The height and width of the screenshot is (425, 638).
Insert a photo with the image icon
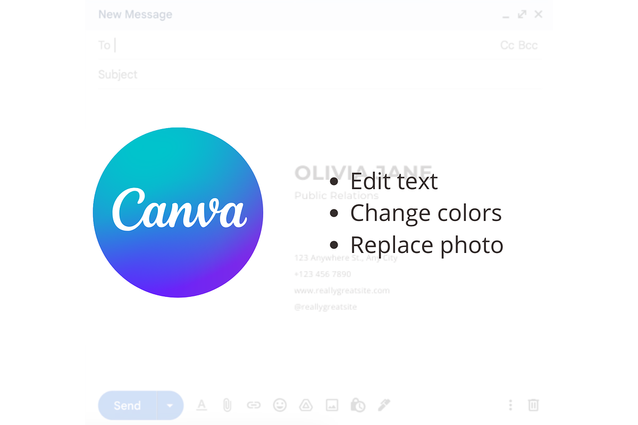click(332, 405)
